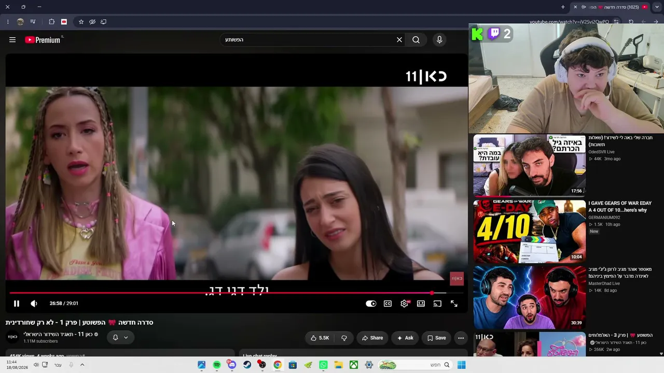664x373 pixels.
Task: Open the MasterOhad Live video thumbnail
Action: pyautogui.click(x=529, y=297)
